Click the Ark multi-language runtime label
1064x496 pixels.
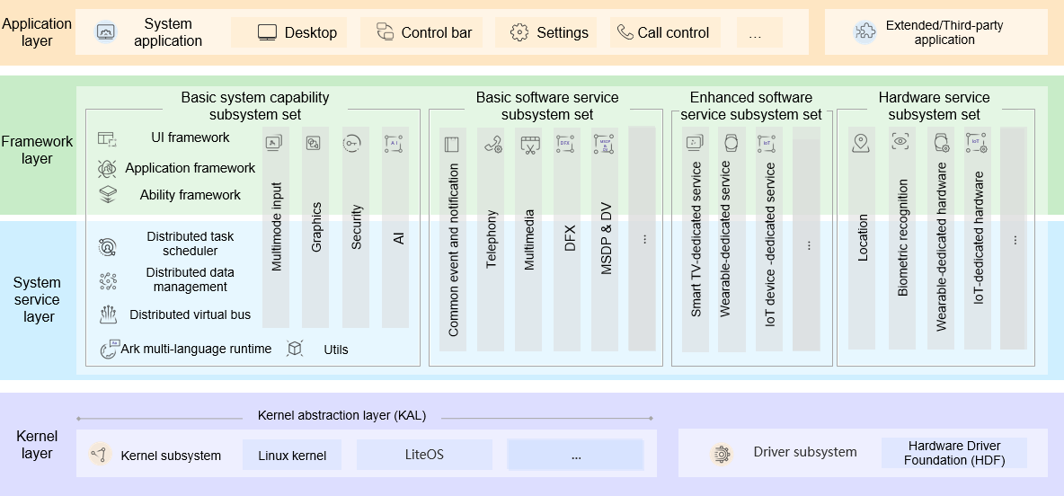(x=196, y=349)
